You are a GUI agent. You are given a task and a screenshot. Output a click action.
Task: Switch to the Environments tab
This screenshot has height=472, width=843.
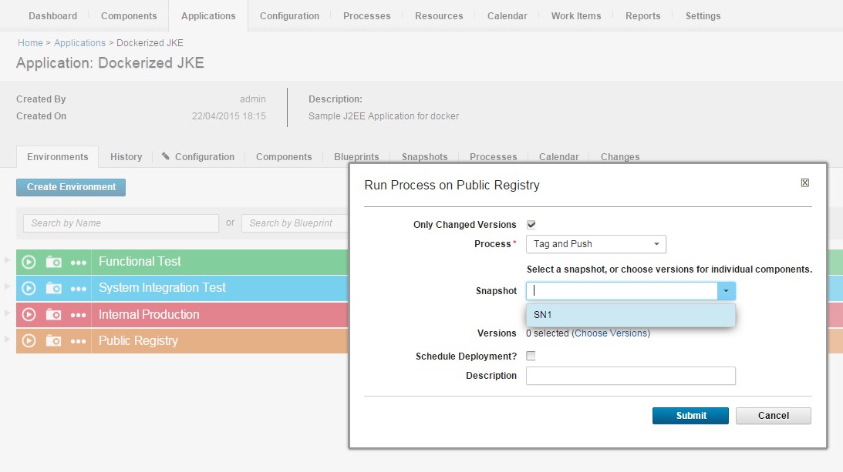pyautogui.click(x=58, y=157)
